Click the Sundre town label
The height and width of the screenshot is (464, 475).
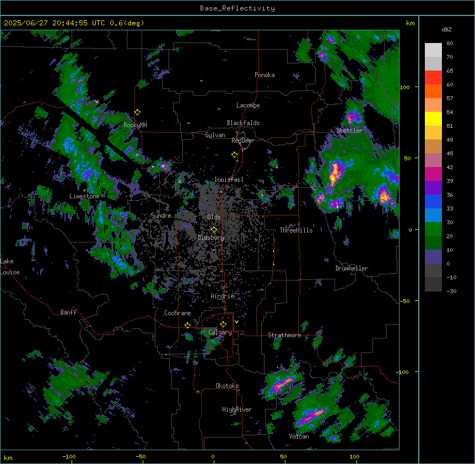161,215
